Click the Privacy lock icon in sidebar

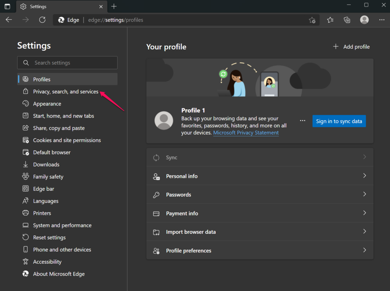(x=26, y=91)
